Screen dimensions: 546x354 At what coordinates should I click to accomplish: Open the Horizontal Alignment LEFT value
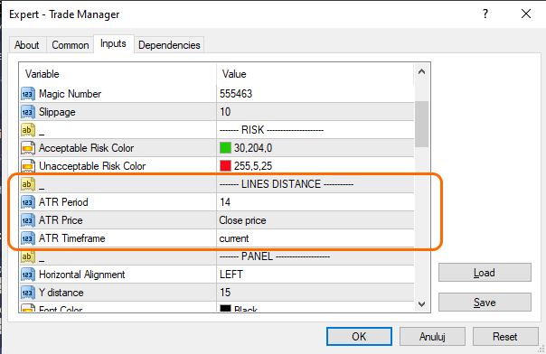pyautogui.click(x=315, y=275)
